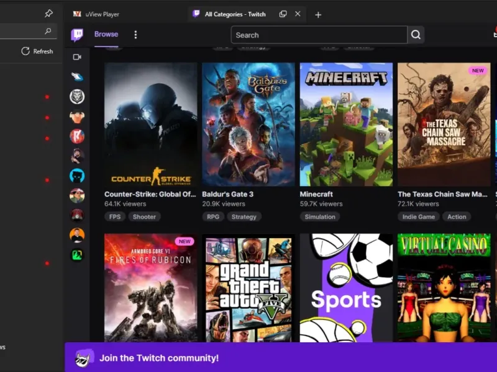
Task: Open the Armored Core VI Fires of Rubicon cover
Action: pyautogui.click(x=150, y=288)
